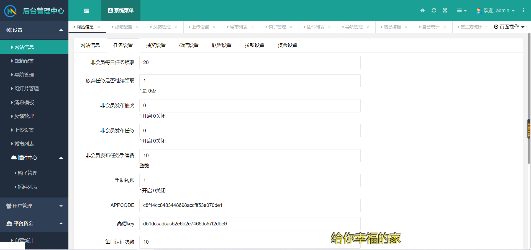Switch to the 抽奖设置 tab
The image size is (531, 250).
tap(156, 45)
